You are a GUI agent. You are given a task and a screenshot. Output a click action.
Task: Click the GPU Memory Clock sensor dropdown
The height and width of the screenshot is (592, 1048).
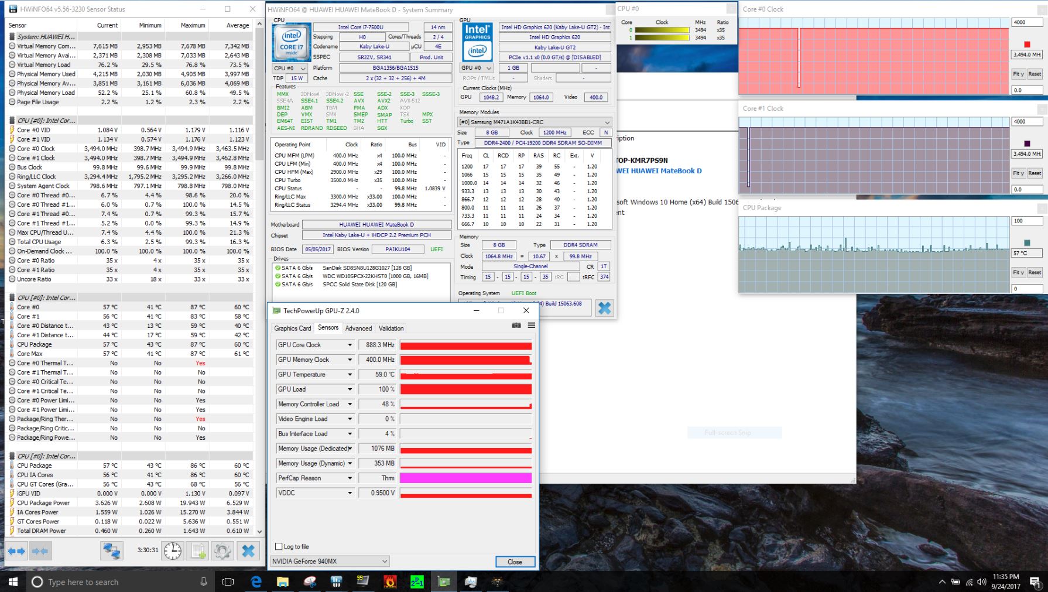pos(350,360)
